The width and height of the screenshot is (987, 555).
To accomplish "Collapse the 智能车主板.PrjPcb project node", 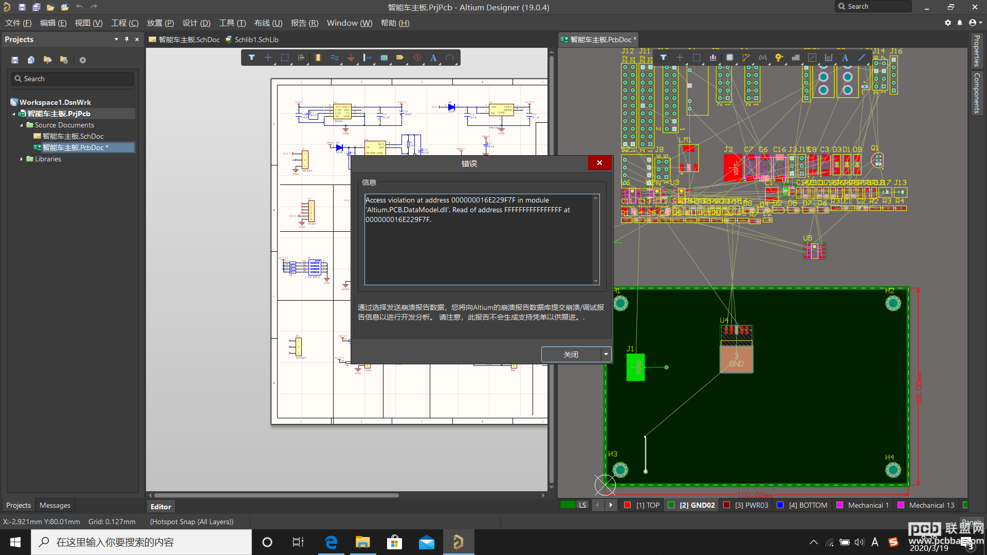I will 14,114.
